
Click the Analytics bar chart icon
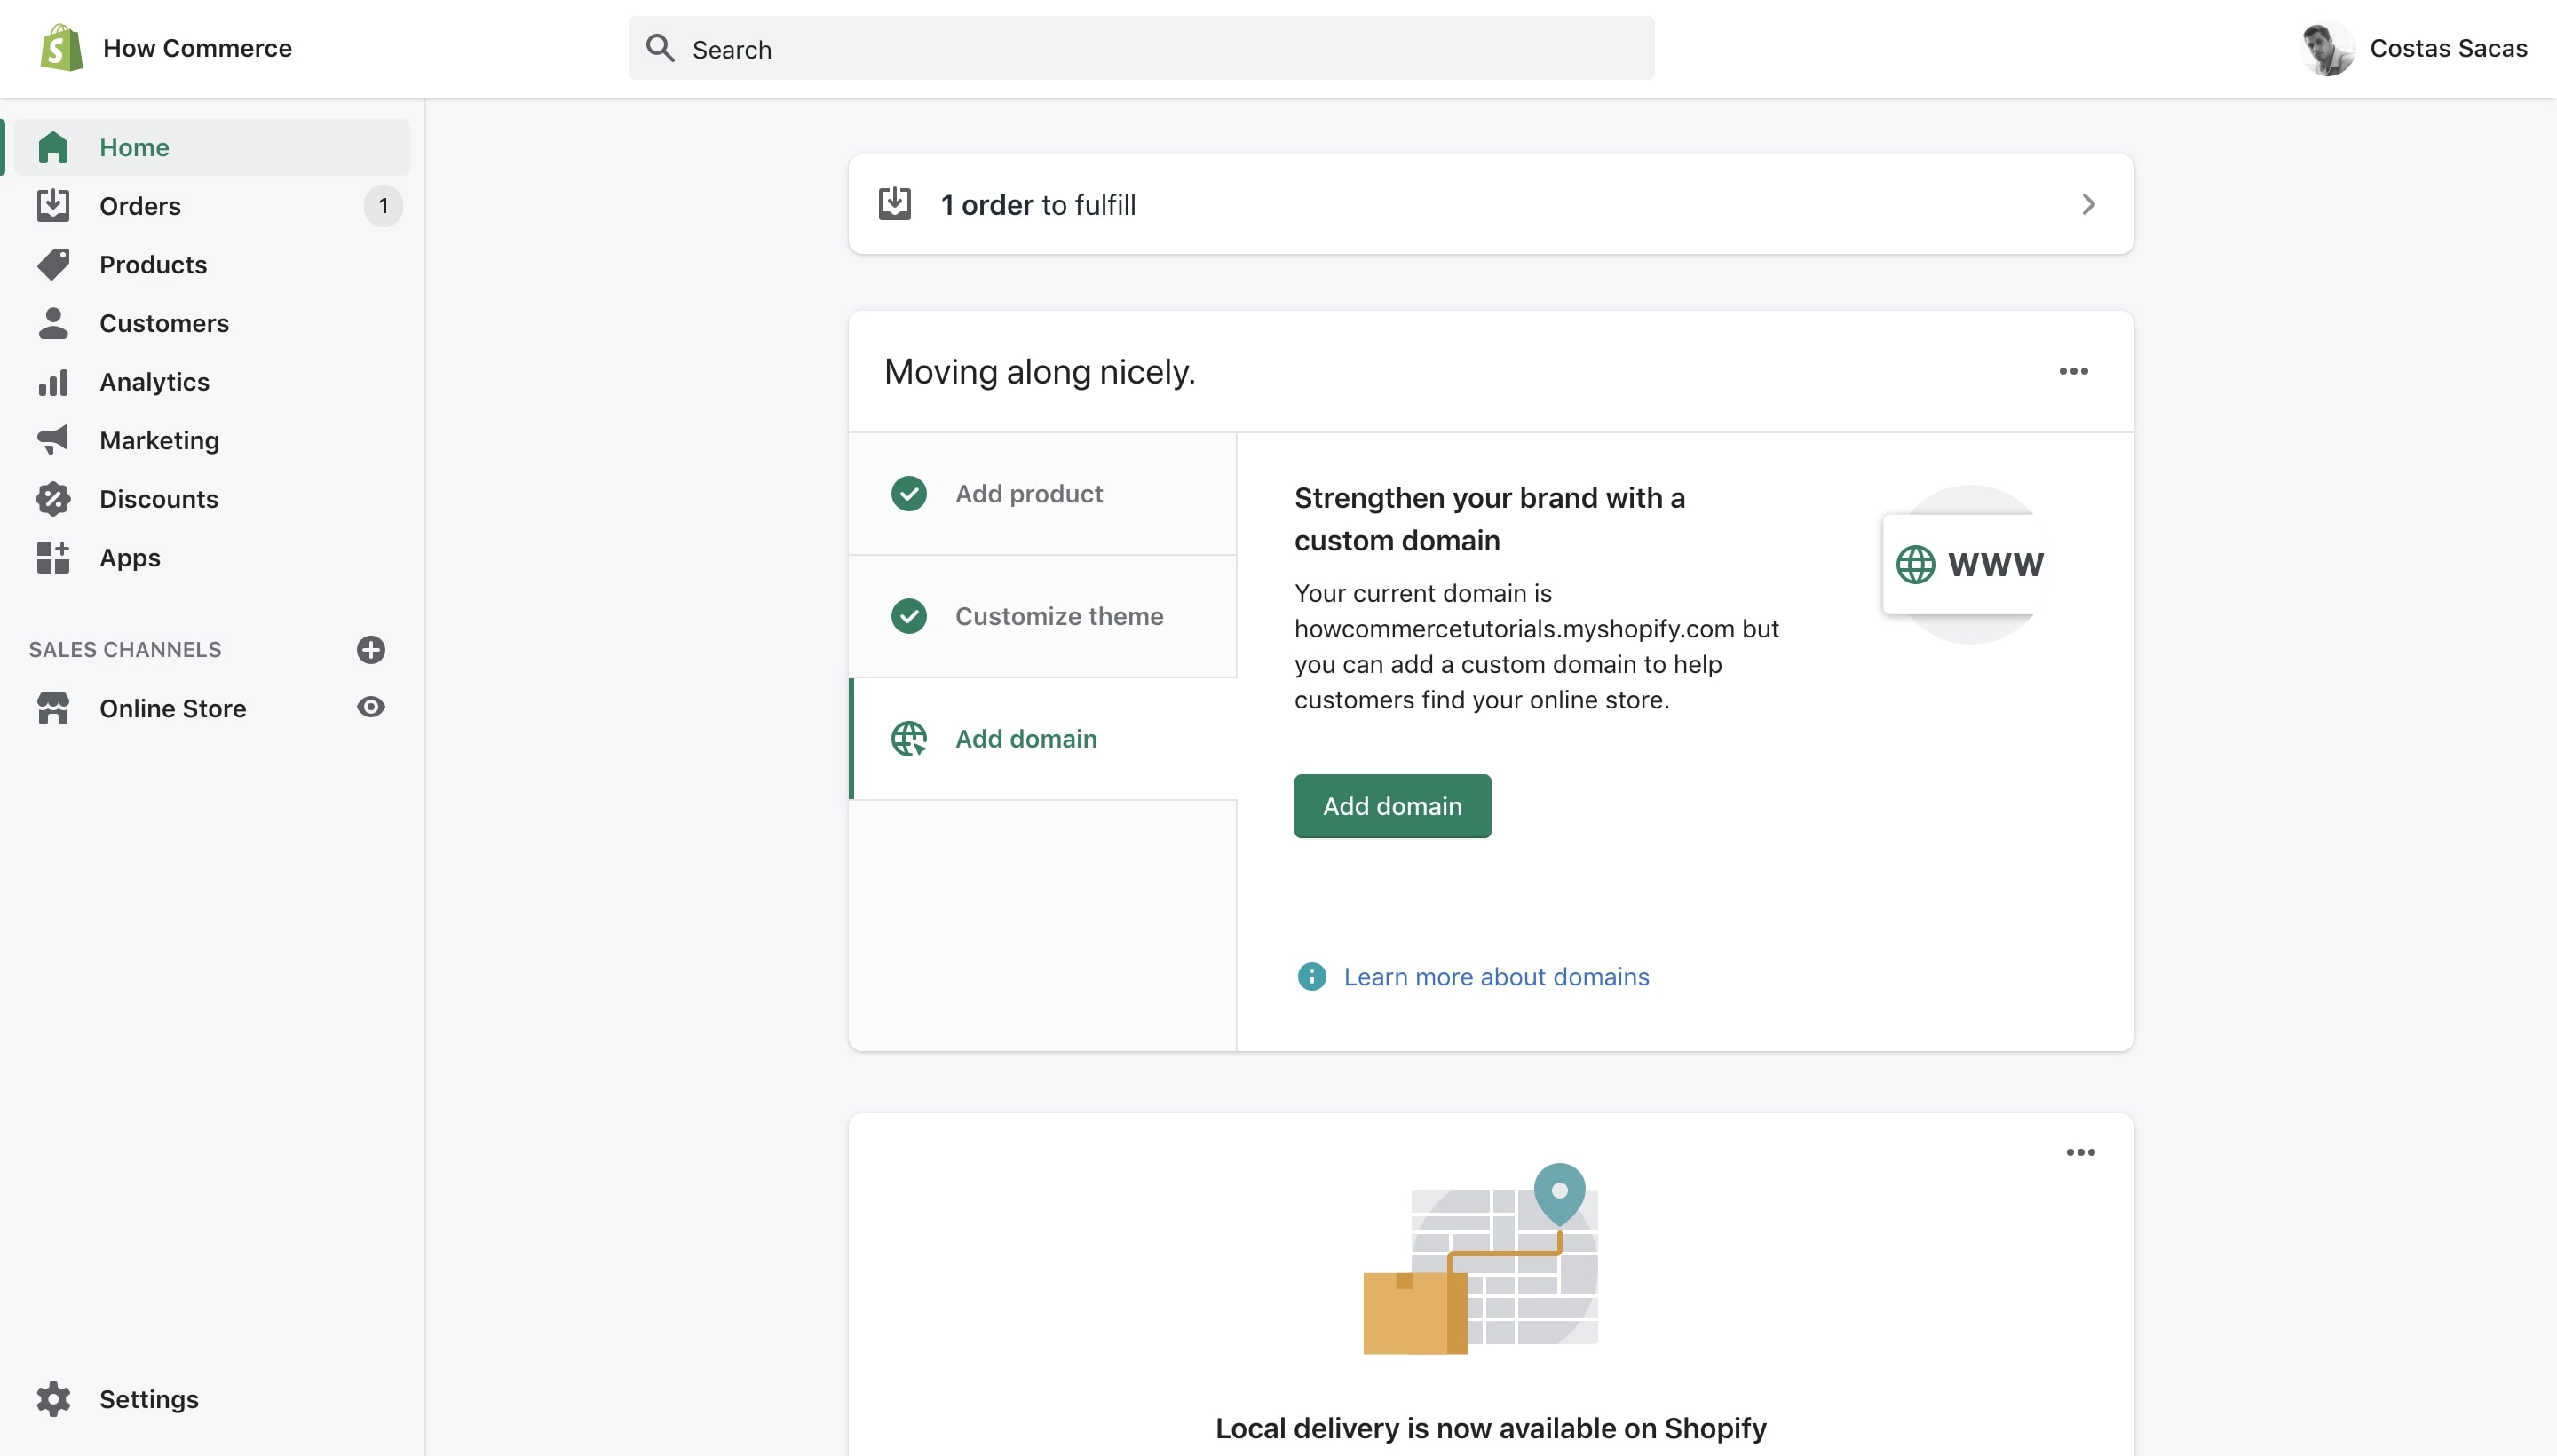(53, 382)
